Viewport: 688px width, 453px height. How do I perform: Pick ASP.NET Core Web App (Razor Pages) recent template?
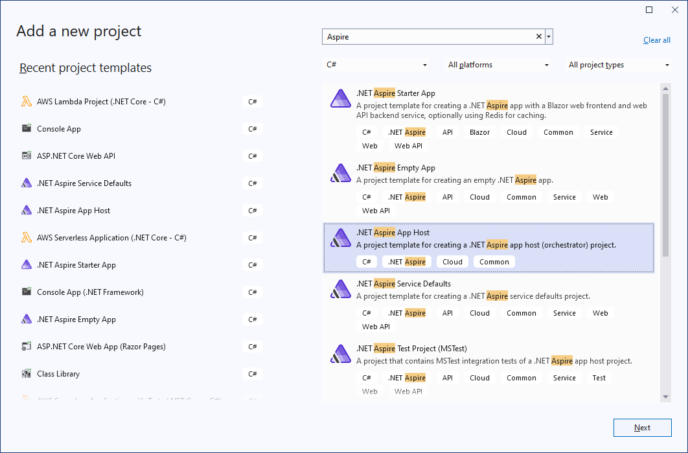tap(101, 347)
